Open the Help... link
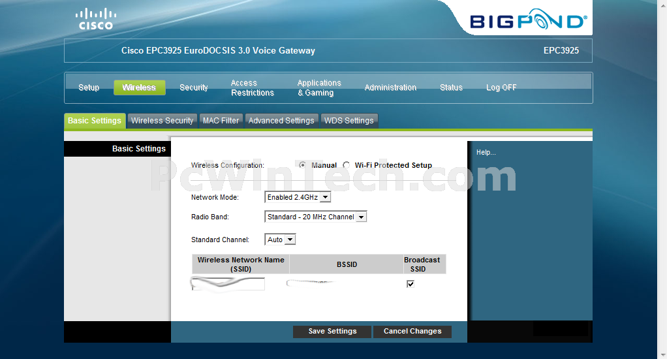 (486, 152)
